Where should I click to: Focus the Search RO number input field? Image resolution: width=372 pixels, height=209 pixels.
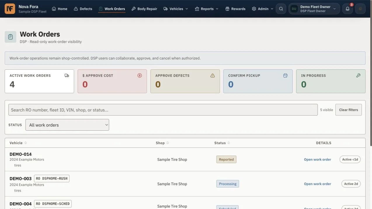pos(163,110)
